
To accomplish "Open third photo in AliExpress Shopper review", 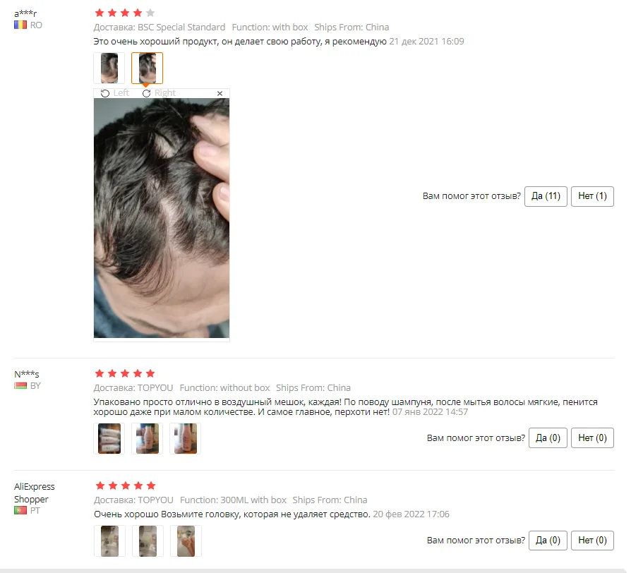I will tap(186, 541).
